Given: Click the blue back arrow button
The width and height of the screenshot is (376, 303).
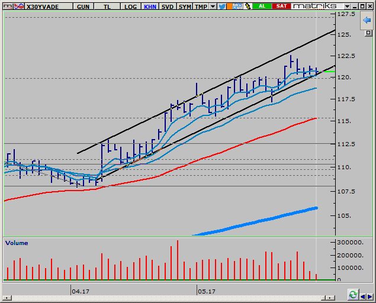Looking at the screenshot, I should 367,21.
